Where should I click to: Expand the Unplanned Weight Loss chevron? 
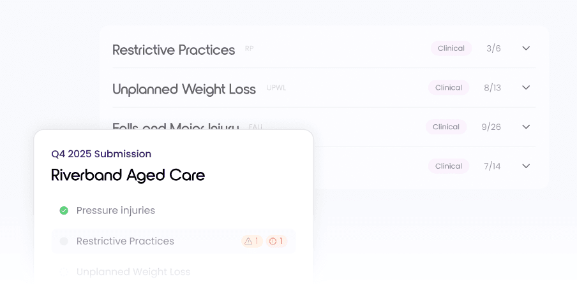click(x=526, y=87)
